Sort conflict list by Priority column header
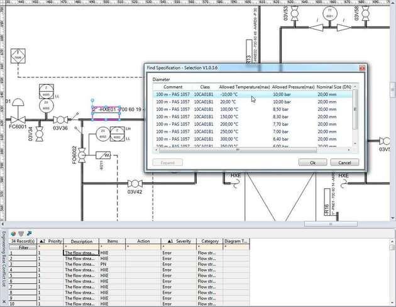Viewport: 396px width, 307px height. click(50, 242)
